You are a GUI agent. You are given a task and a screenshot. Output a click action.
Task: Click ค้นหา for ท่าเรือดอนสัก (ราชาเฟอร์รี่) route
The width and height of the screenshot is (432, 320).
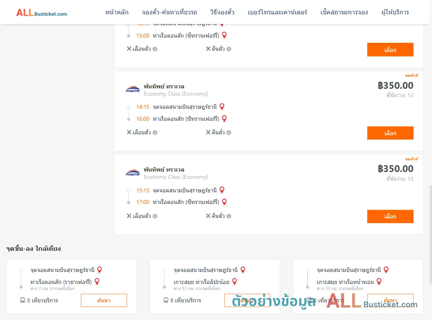[104, 300]
